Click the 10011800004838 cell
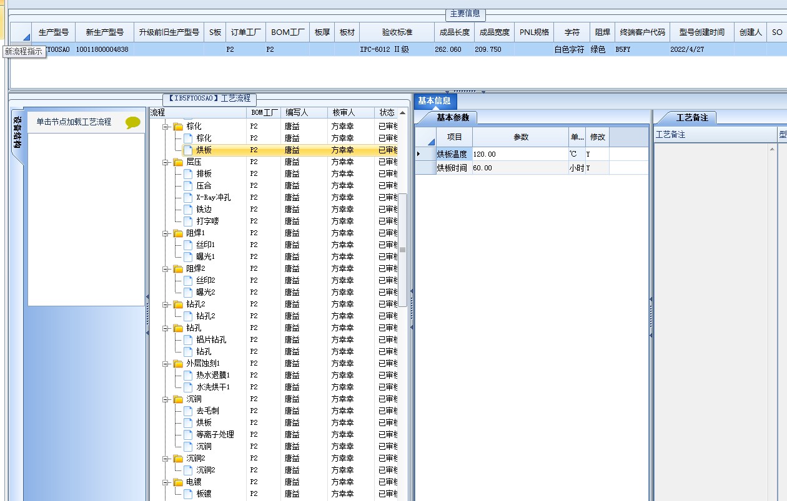 pos(104,49)
